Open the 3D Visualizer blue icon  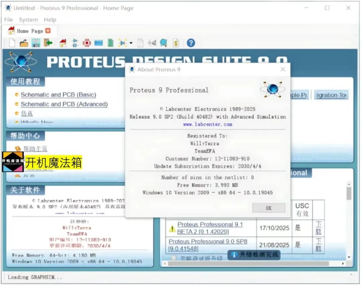[99, 43]
